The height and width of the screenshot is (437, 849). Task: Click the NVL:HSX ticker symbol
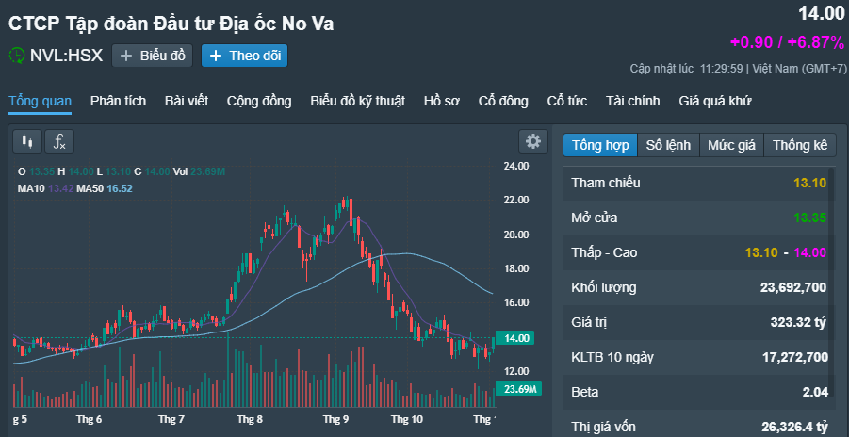click(x=66, y=56)
